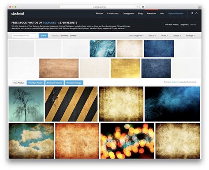Screen dimensions: 209x170
Task: Expand the Order dropdown
Action: 164,35
